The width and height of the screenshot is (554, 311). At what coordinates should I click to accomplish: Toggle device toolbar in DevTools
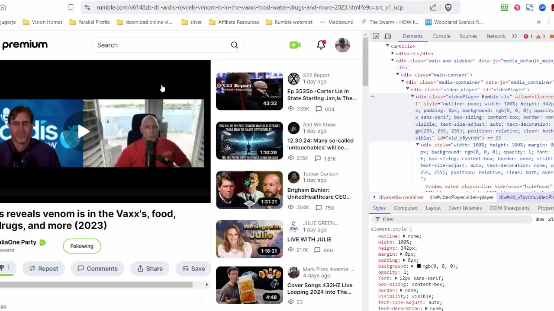click(x=388, y=36)
